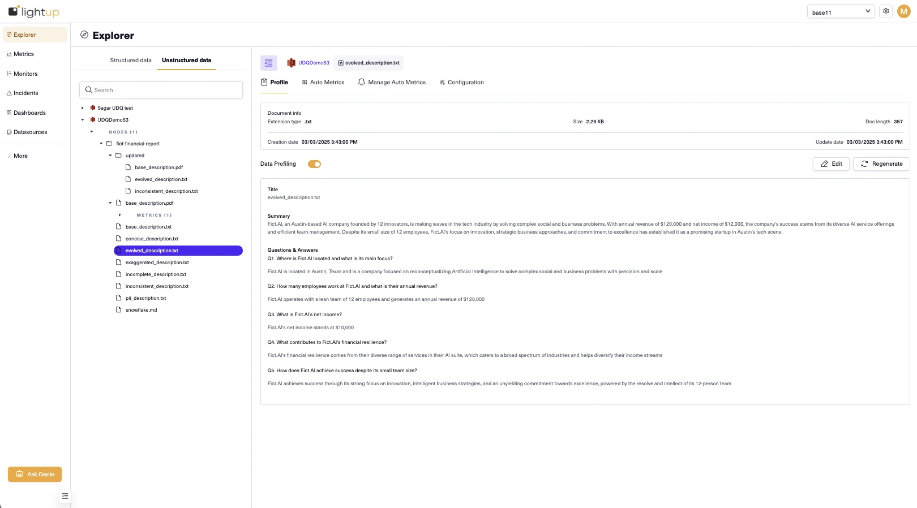
Task: Open the Metrics page from sidebar
Action: [24, 54]
